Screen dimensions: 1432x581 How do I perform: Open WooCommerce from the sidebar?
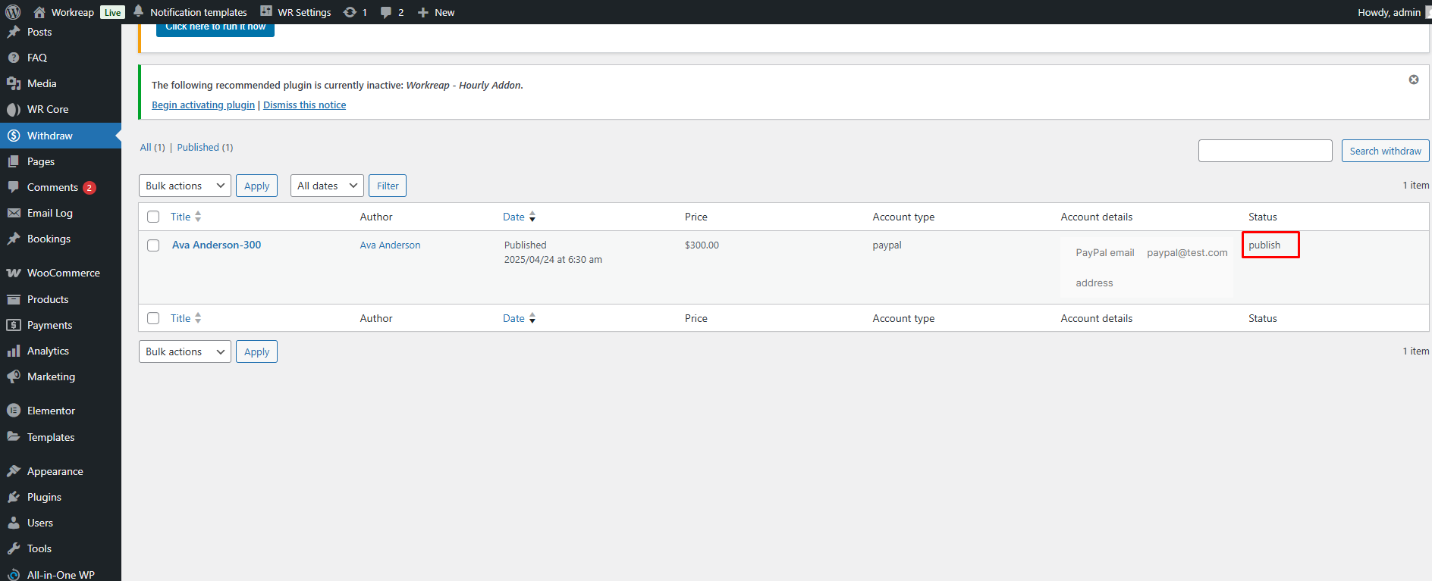[63, 273]
